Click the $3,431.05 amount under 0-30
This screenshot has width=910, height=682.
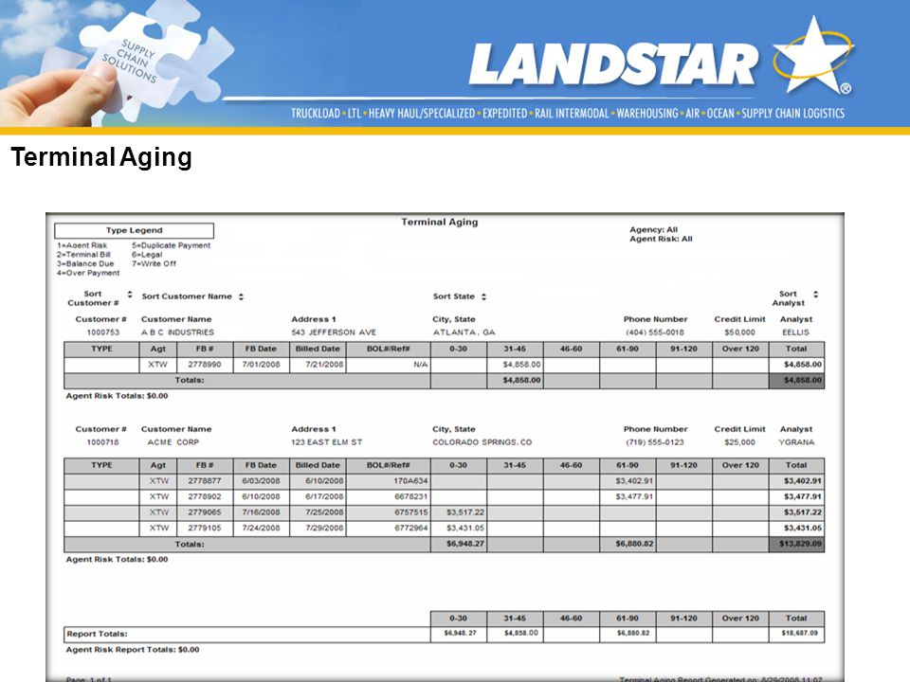point(465,528)
